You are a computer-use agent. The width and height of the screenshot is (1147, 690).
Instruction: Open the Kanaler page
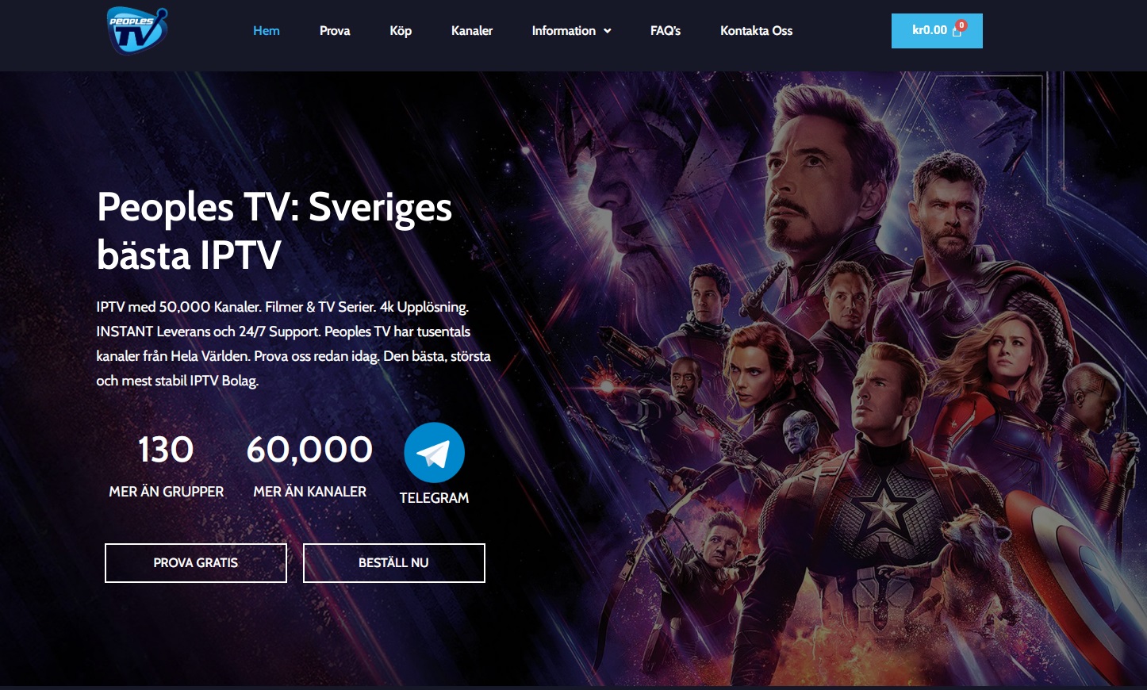[472, 31]
